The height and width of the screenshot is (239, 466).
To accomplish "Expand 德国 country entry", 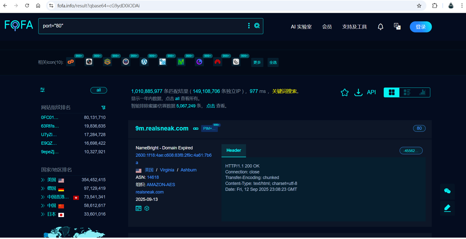I will tap(43, 189).
